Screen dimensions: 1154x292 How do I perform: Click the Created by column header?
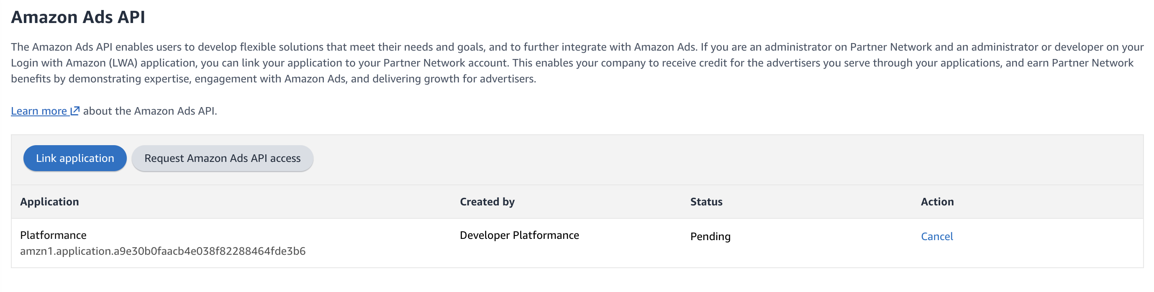[487, 202]
